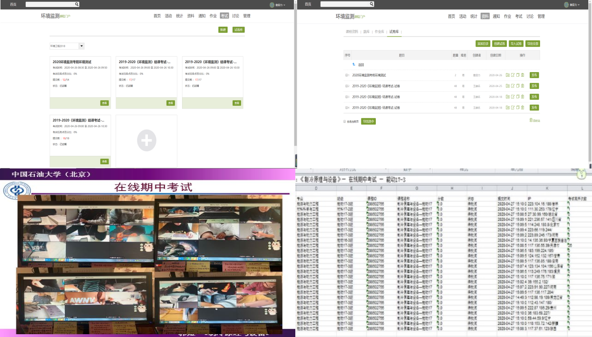Click the 创建试卷 button

point(499,44)
